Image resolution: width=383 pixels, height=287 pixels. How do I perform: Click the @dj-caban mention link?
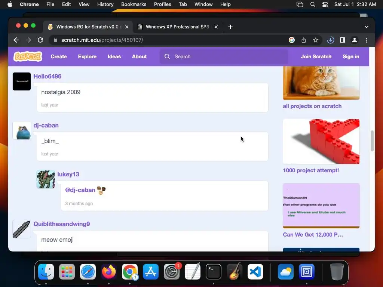click(80, 190)
